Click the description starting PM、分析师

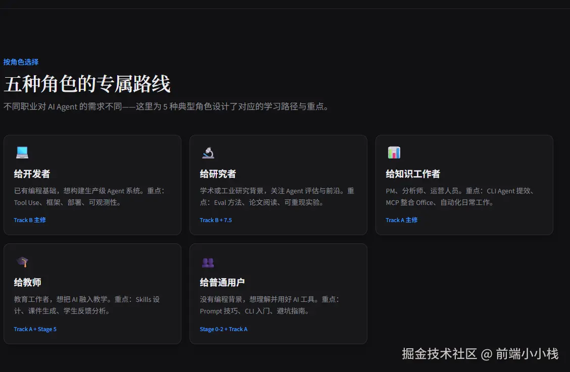pyautogui.click(x=460, y=196)
